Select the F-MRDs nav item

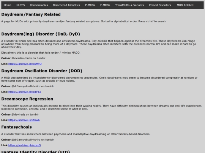tap(105, 5)
